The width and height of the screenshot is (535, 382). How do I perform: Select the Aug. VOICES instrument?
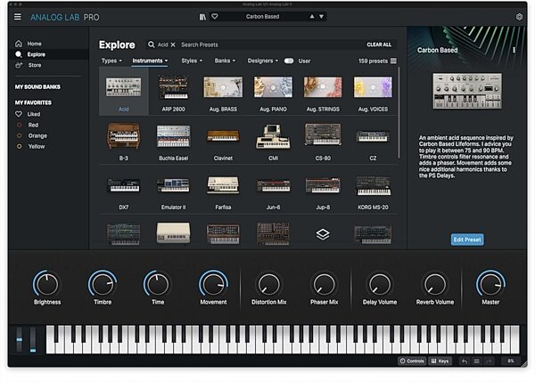click(x=373, y=93)
